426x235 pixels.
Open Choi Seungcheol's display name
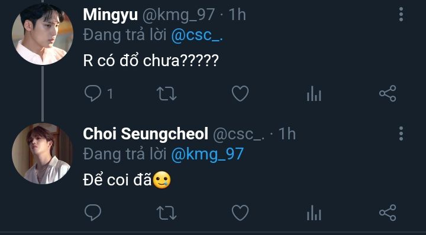tap(146, 133)
